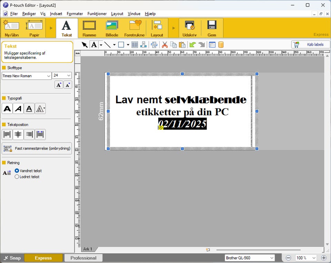331x263 pixels.
Task: Select the arrow pointer tool
Action: [x=85, y=45]
